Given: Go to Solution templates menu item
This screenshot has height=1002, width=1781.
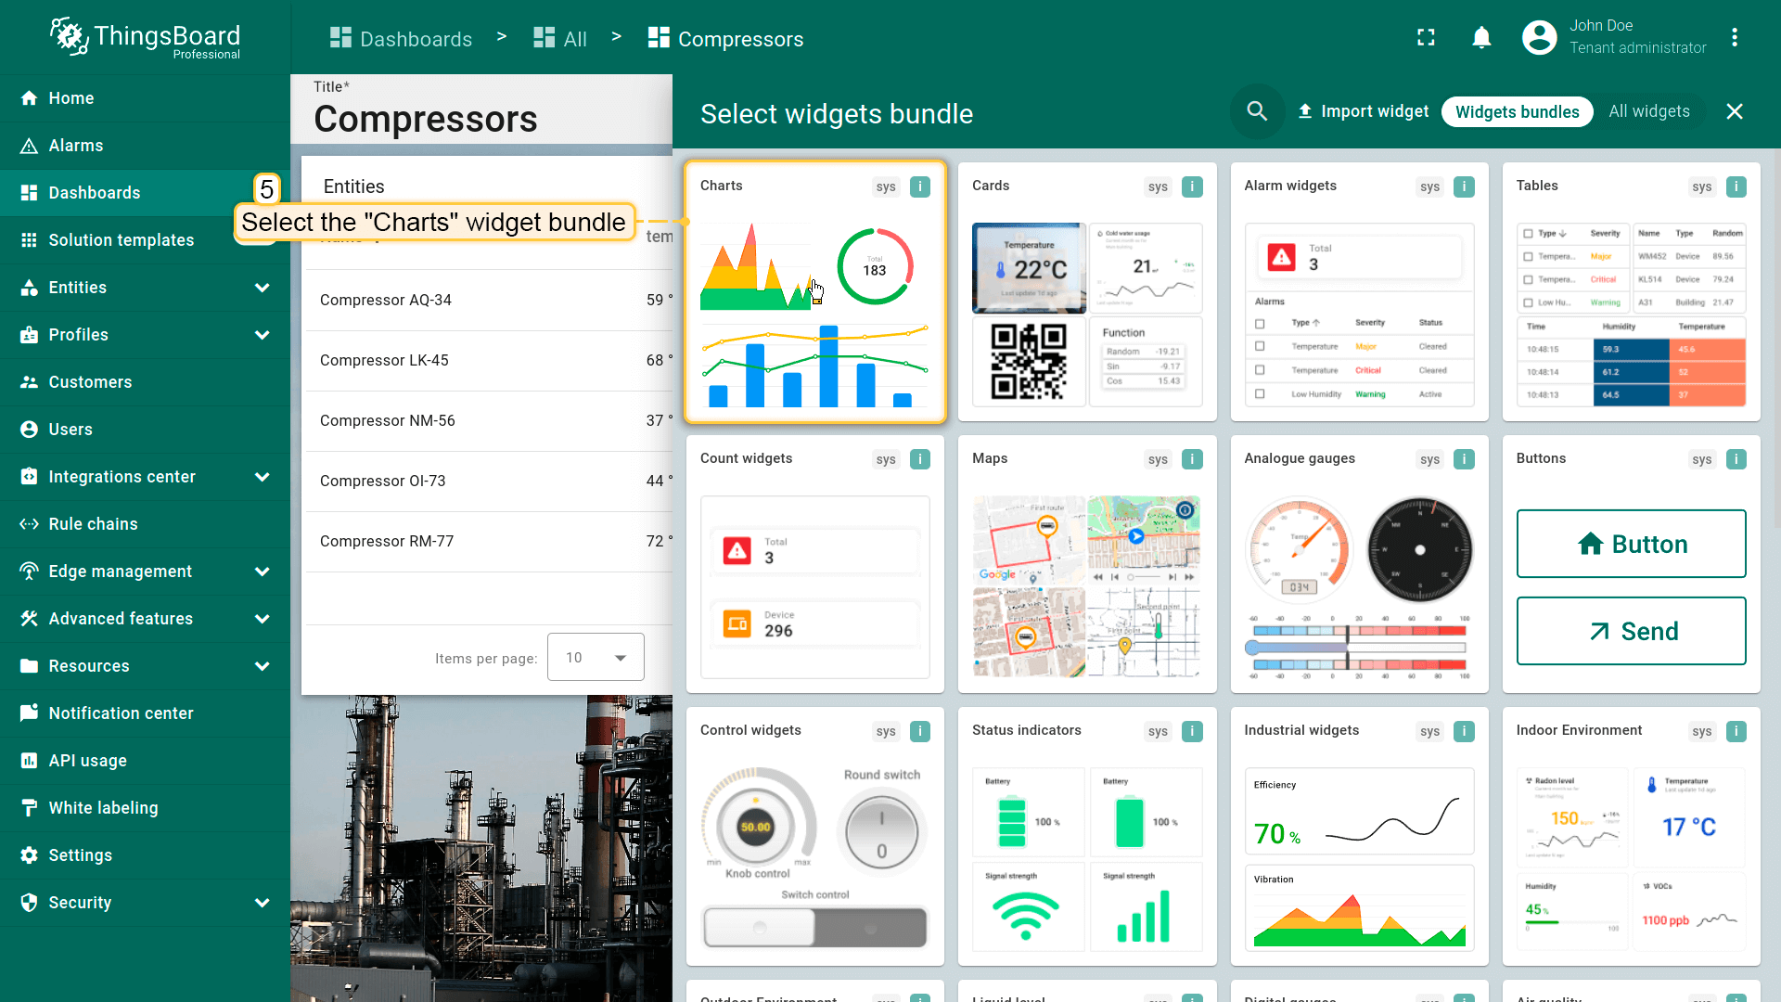Looking at the screenshot, I should (121, 240).
